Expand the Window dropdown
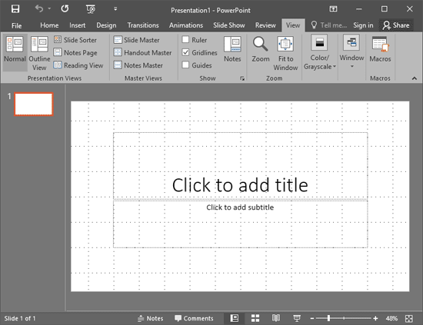The image size is (423, 325). (x=351, y=52)
